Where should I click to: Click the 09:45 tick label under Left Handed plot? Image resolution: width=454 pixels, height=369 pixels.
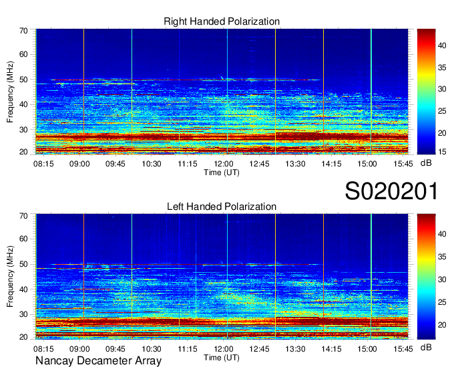click(x=116, y=349)
